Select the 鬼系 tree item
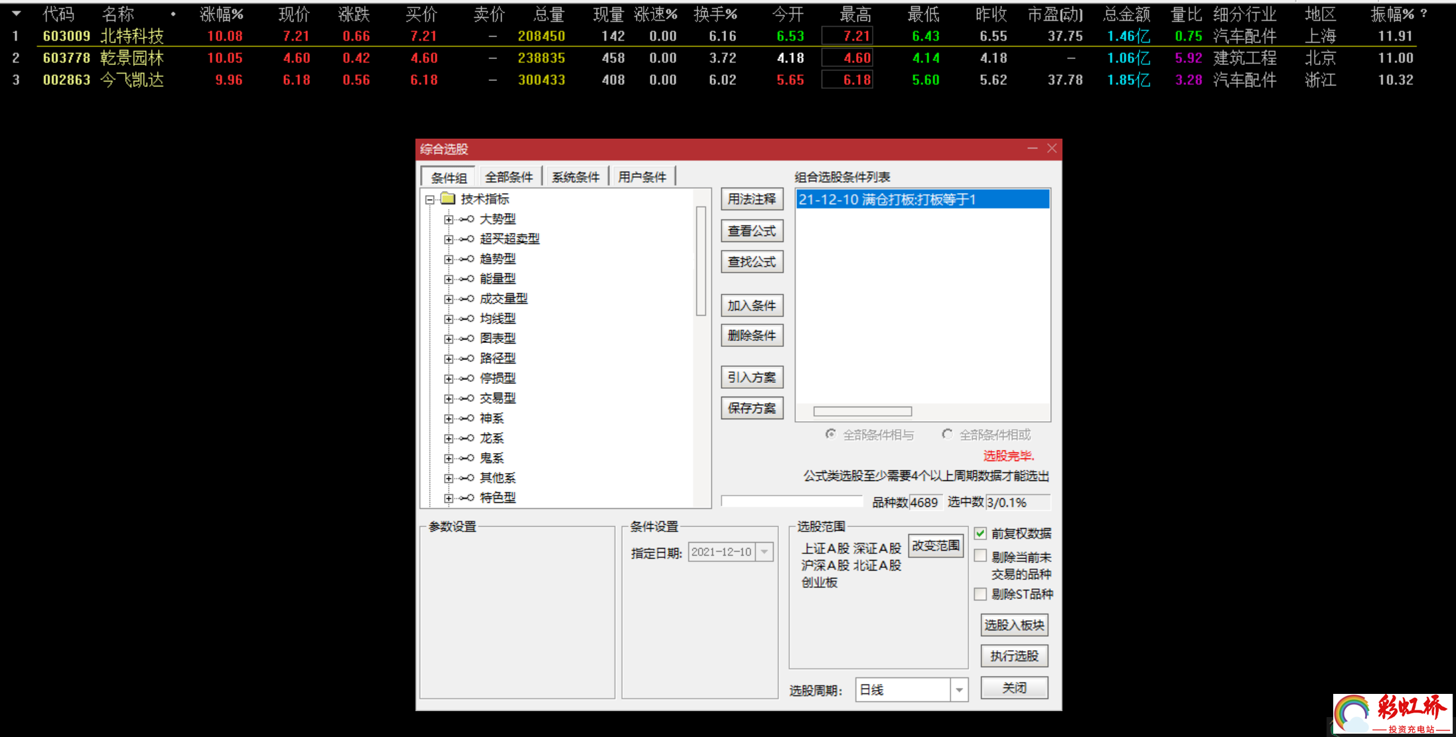This screenshot has height=737, width=1456. pyautogui.click(x=492, y=458)
